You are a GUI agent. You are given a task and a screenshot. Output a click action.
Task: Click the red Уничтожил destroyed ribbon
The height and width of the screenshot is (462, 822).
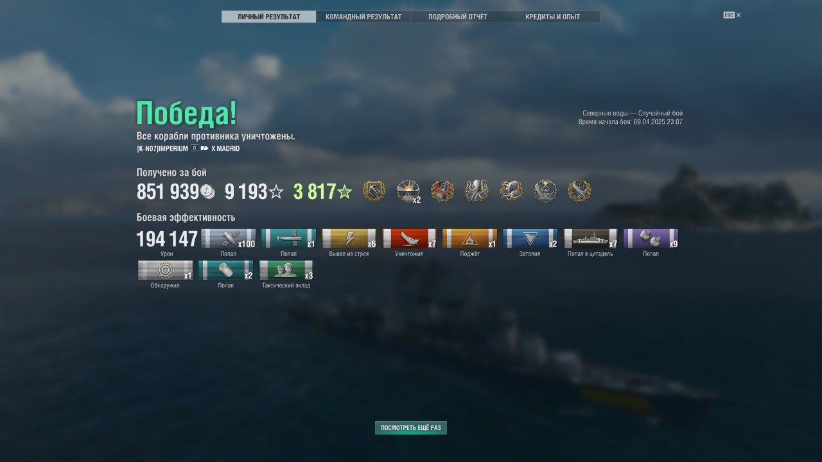tap(410, 239)
